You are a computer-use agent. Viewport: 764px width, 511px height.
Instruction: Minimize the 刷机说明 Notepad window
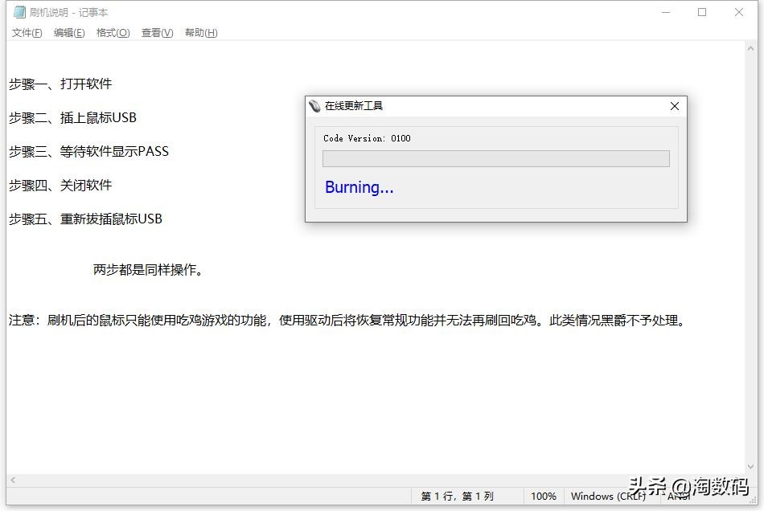pos(665,12)
